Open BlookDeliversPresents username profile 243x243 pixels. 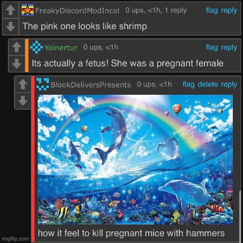click(x=91, y=85)
